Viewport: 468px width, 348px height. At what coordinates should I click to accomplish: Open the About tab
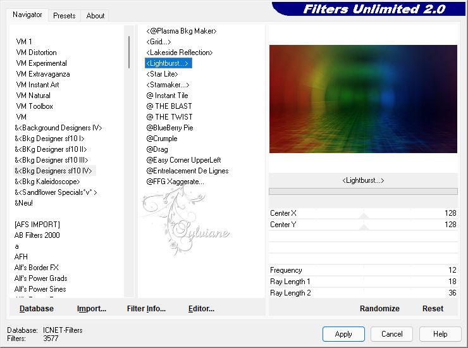point(95,16)
